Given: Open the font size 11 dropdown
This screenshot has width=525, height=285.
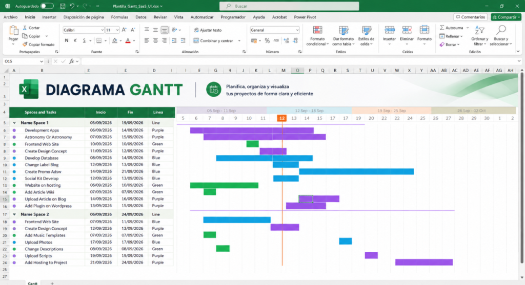Looking at the screenshot, I should pos(117,30).
